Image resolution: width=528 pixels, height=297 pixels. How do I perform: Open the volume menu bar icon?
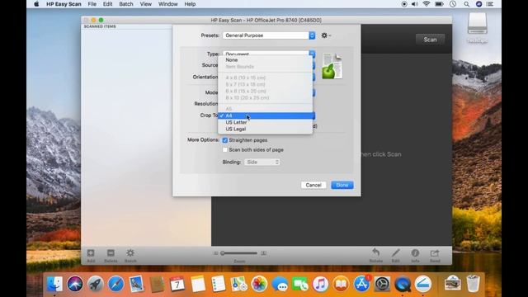(x=415, y=4)
